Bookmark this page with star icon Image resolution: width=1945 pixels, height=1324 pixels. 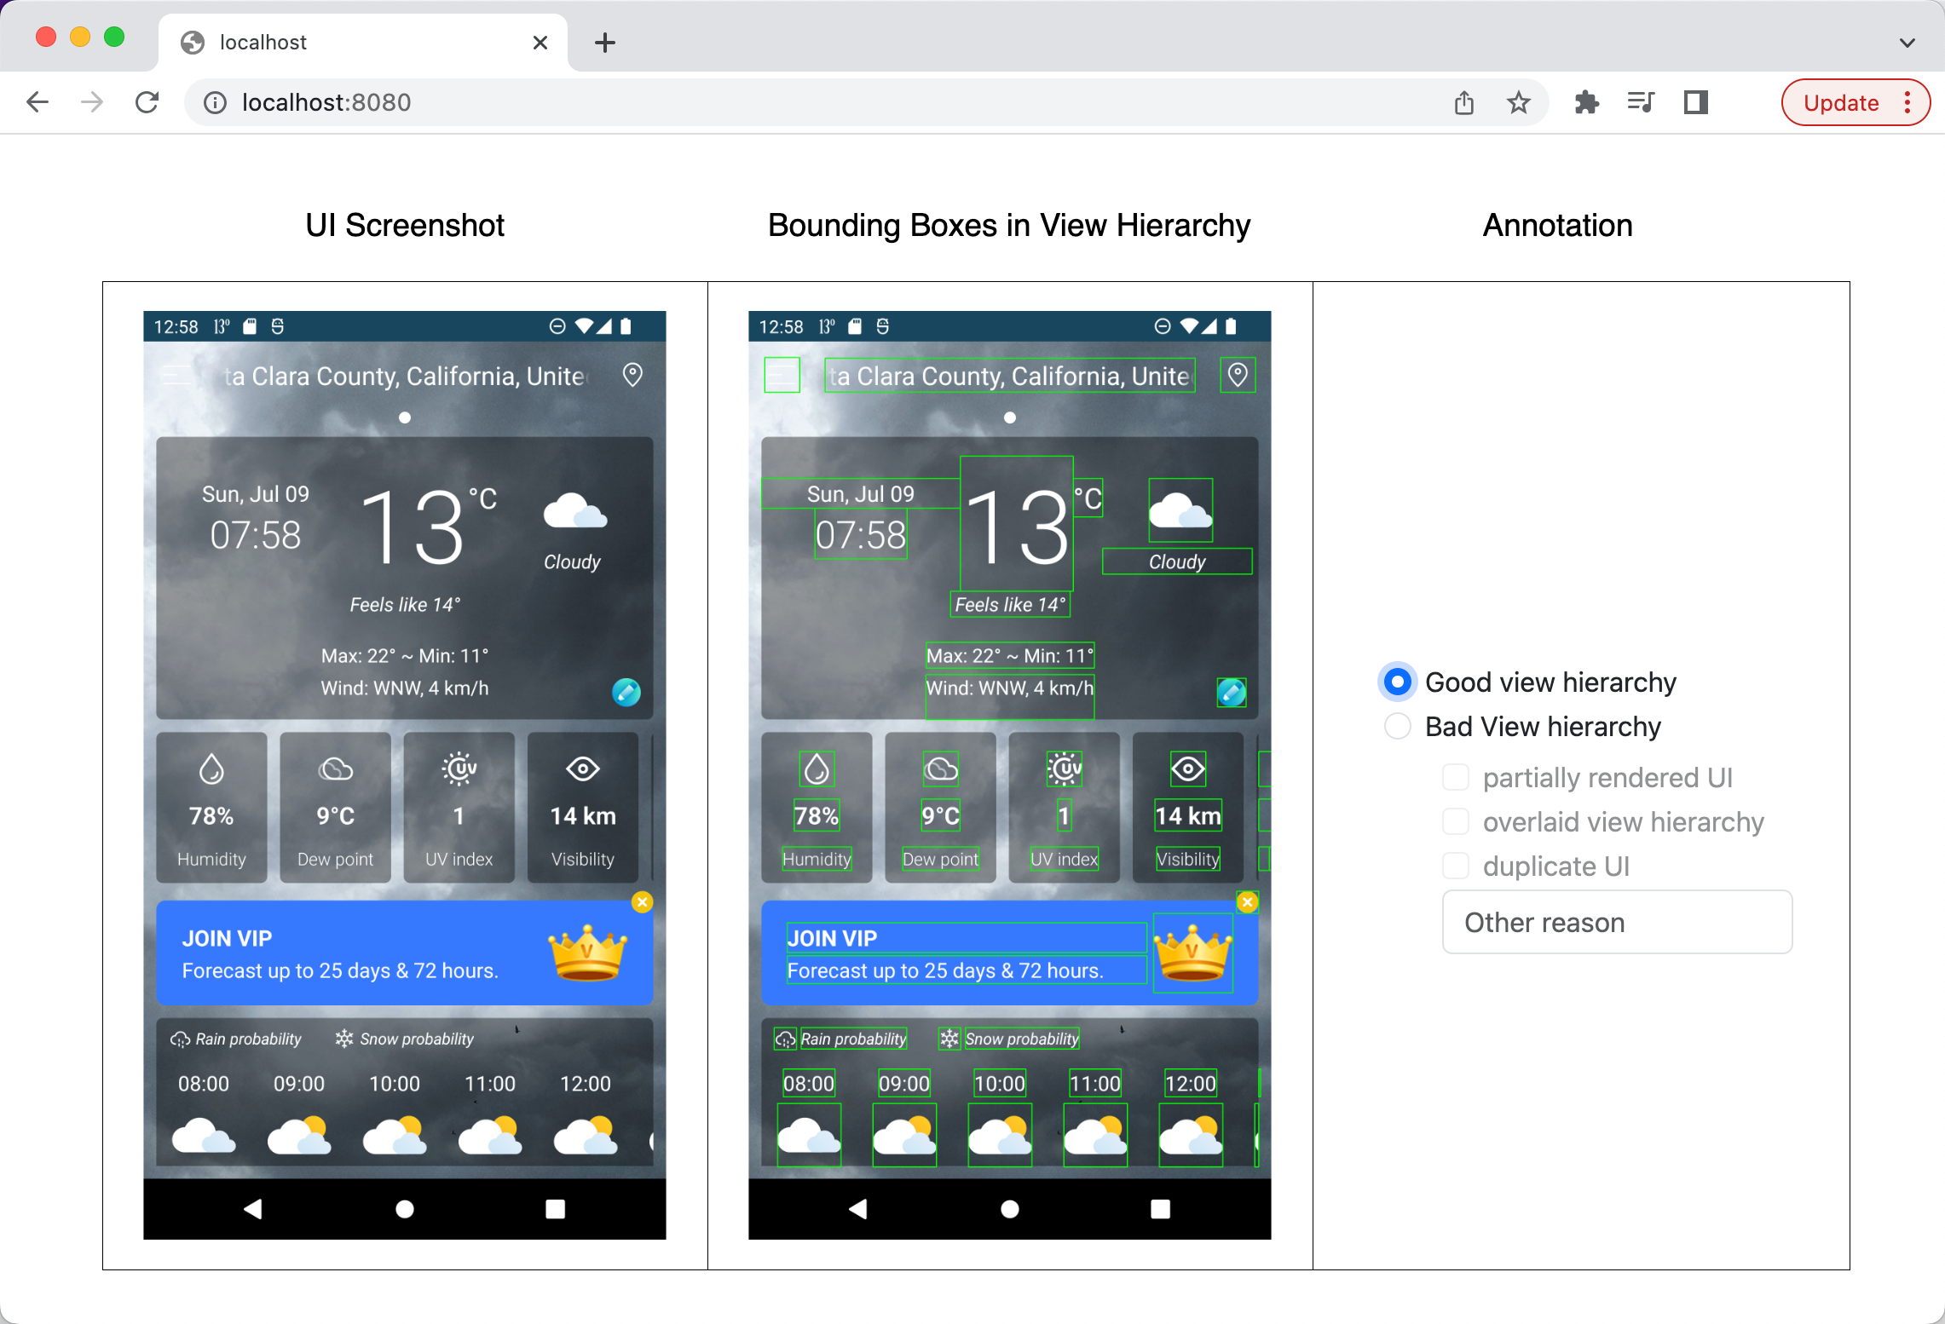coord(1518,103)
